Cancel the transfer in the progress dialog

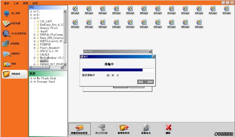pos(145,82)
